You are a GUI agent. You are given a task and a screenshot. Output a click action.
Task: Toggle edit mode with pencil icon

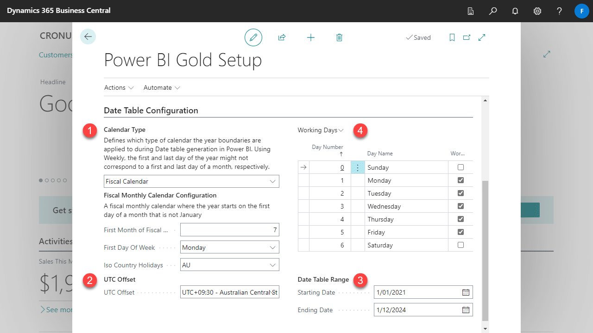(253, 37)
